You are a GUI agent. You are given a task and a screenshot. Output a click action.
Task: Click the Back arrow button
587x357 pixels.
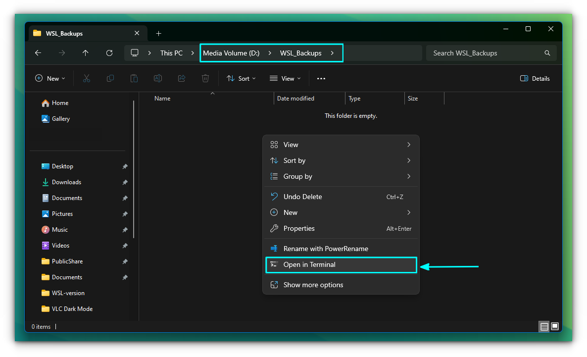pos(38,53)
